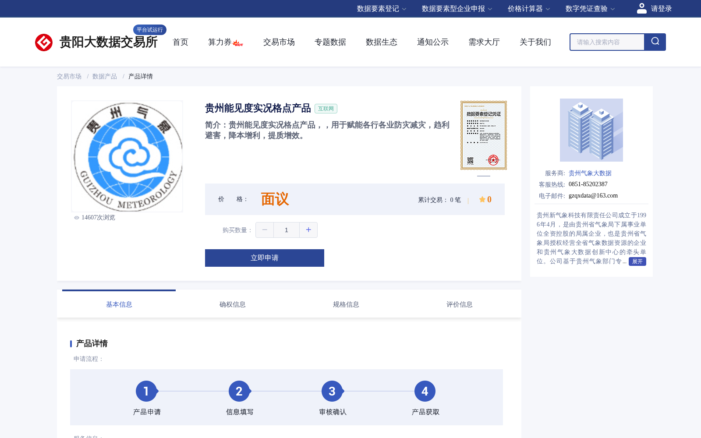Click the 平台试运行 badge
This screenshot has width=701, height=438.
pyautogui.click(x=150, y=30)
